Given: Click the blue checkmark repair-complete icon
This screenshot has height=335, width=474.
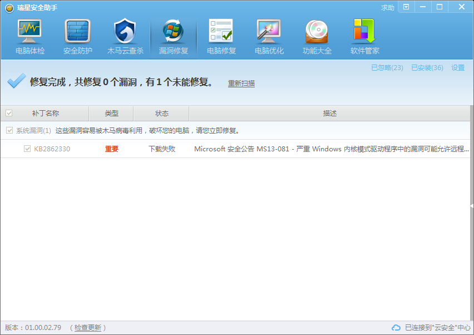Looking at the screenshot, I should point(16,81).
